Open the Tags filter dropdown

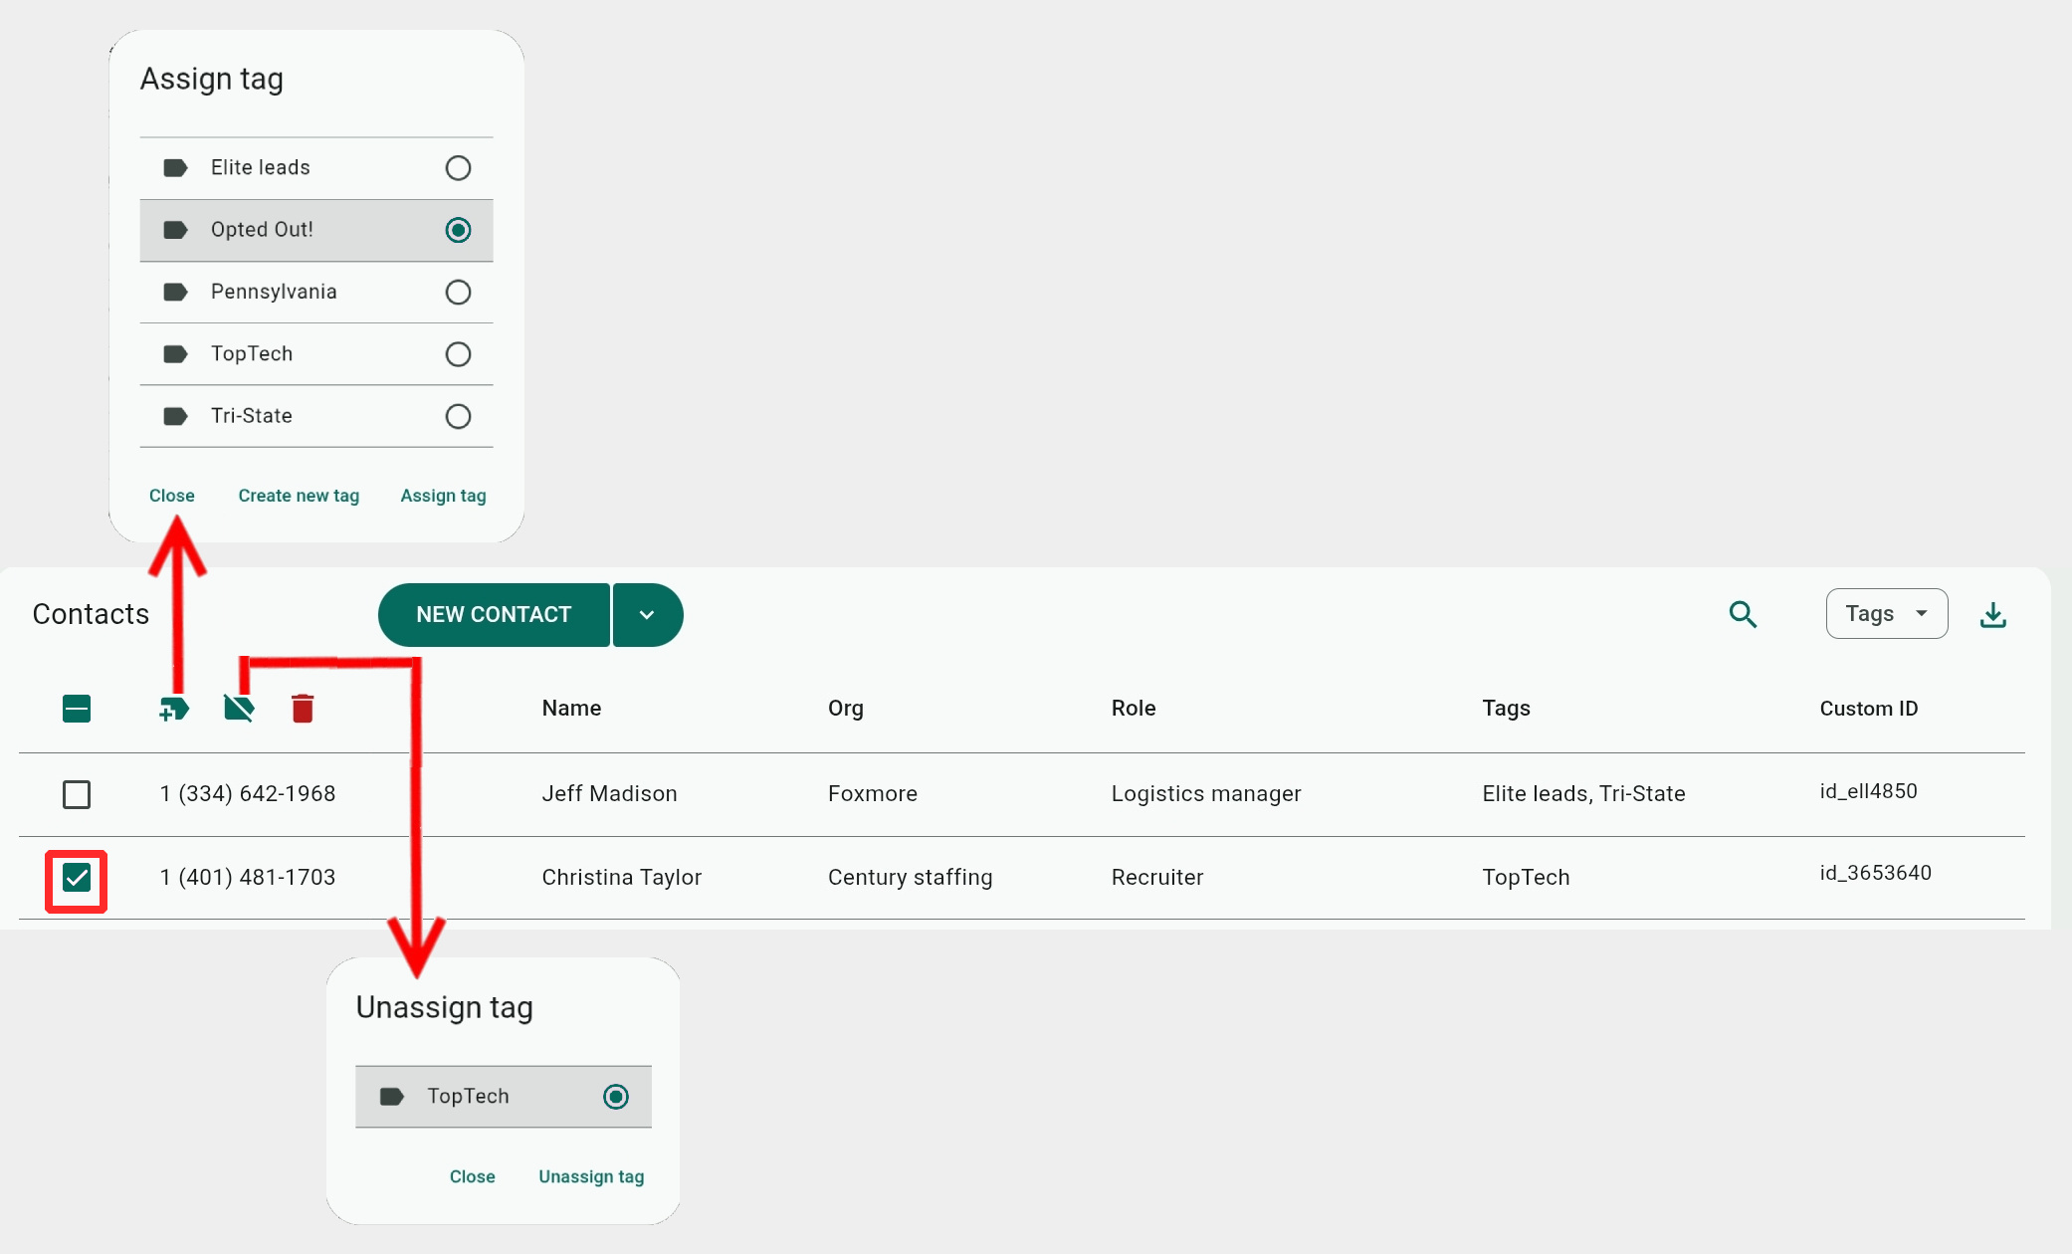(x=1886, y=614)
